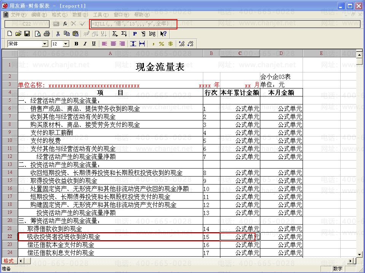Viewport: 365px width, 273px height.
Task: Toggle underline formatting
Action: (x=94, y=43)
